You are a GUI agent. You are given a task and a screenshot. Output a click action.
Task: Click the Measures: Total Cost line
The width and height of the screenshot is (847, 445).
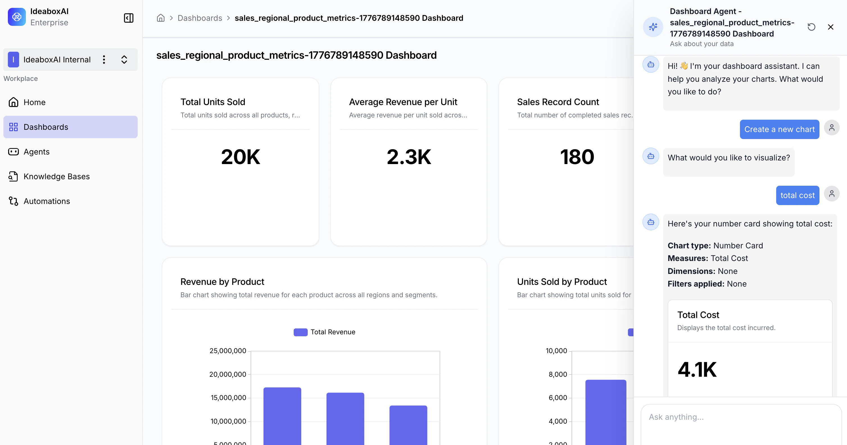pos(708,258)
